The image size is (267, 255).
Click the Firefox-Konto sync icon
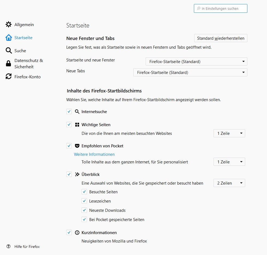click(9, 77)
